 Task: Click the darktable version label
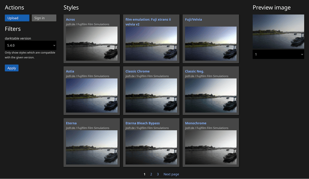(x=18, y=38)
